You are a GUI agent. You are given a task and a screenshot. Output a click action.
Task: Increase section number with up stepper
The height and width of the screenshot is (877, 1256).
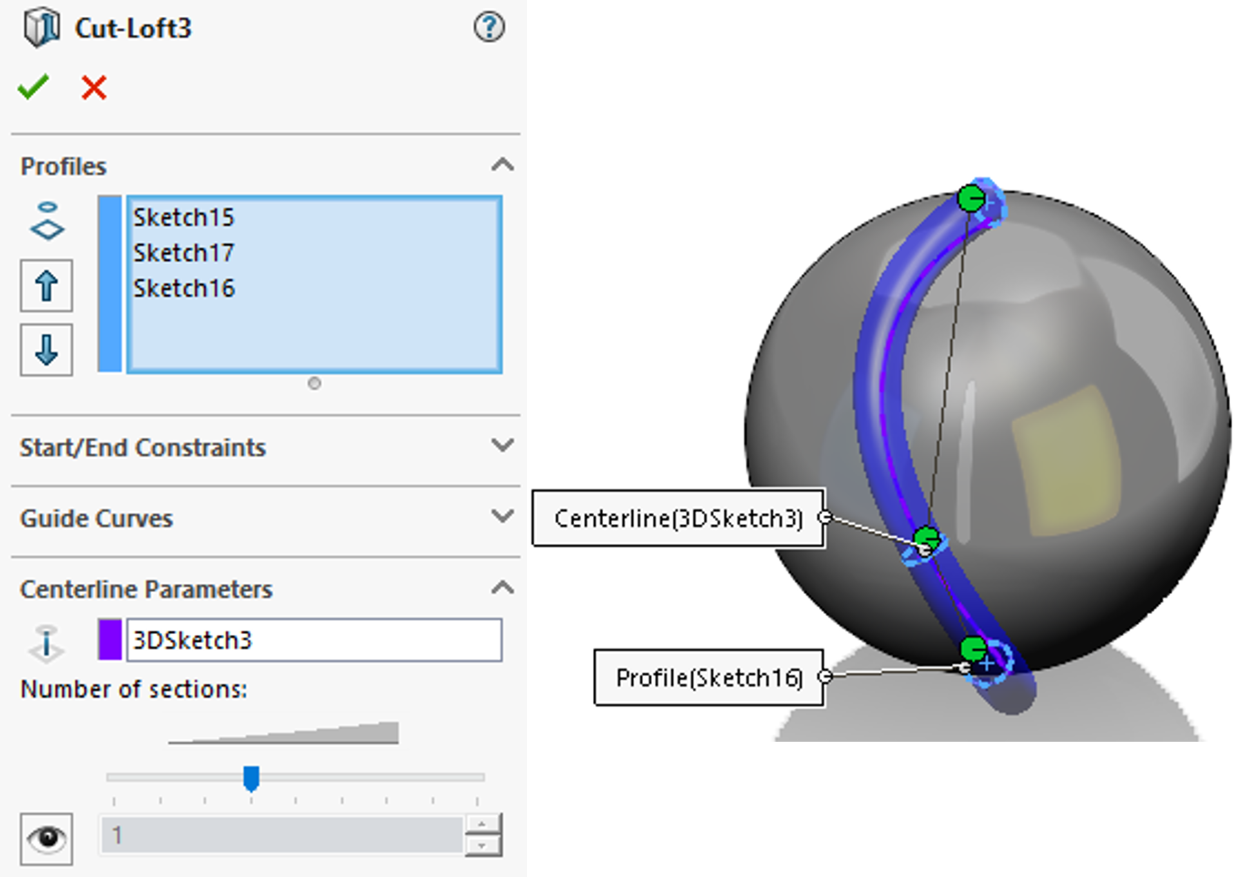[481, 824]
